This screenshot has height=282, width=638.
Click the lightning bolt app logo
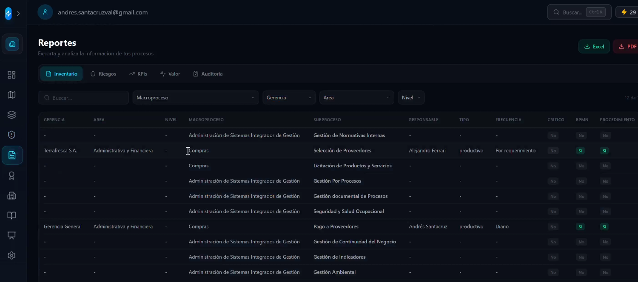point(9,14)
